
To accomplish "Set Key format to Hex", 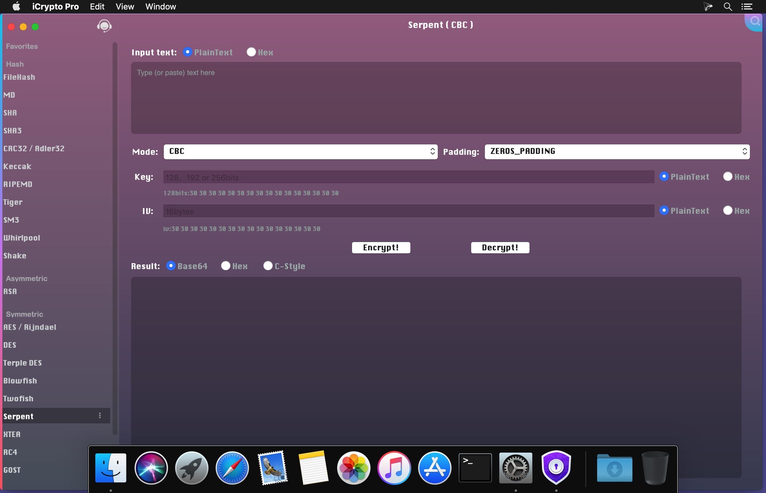I will coord(728,177).
